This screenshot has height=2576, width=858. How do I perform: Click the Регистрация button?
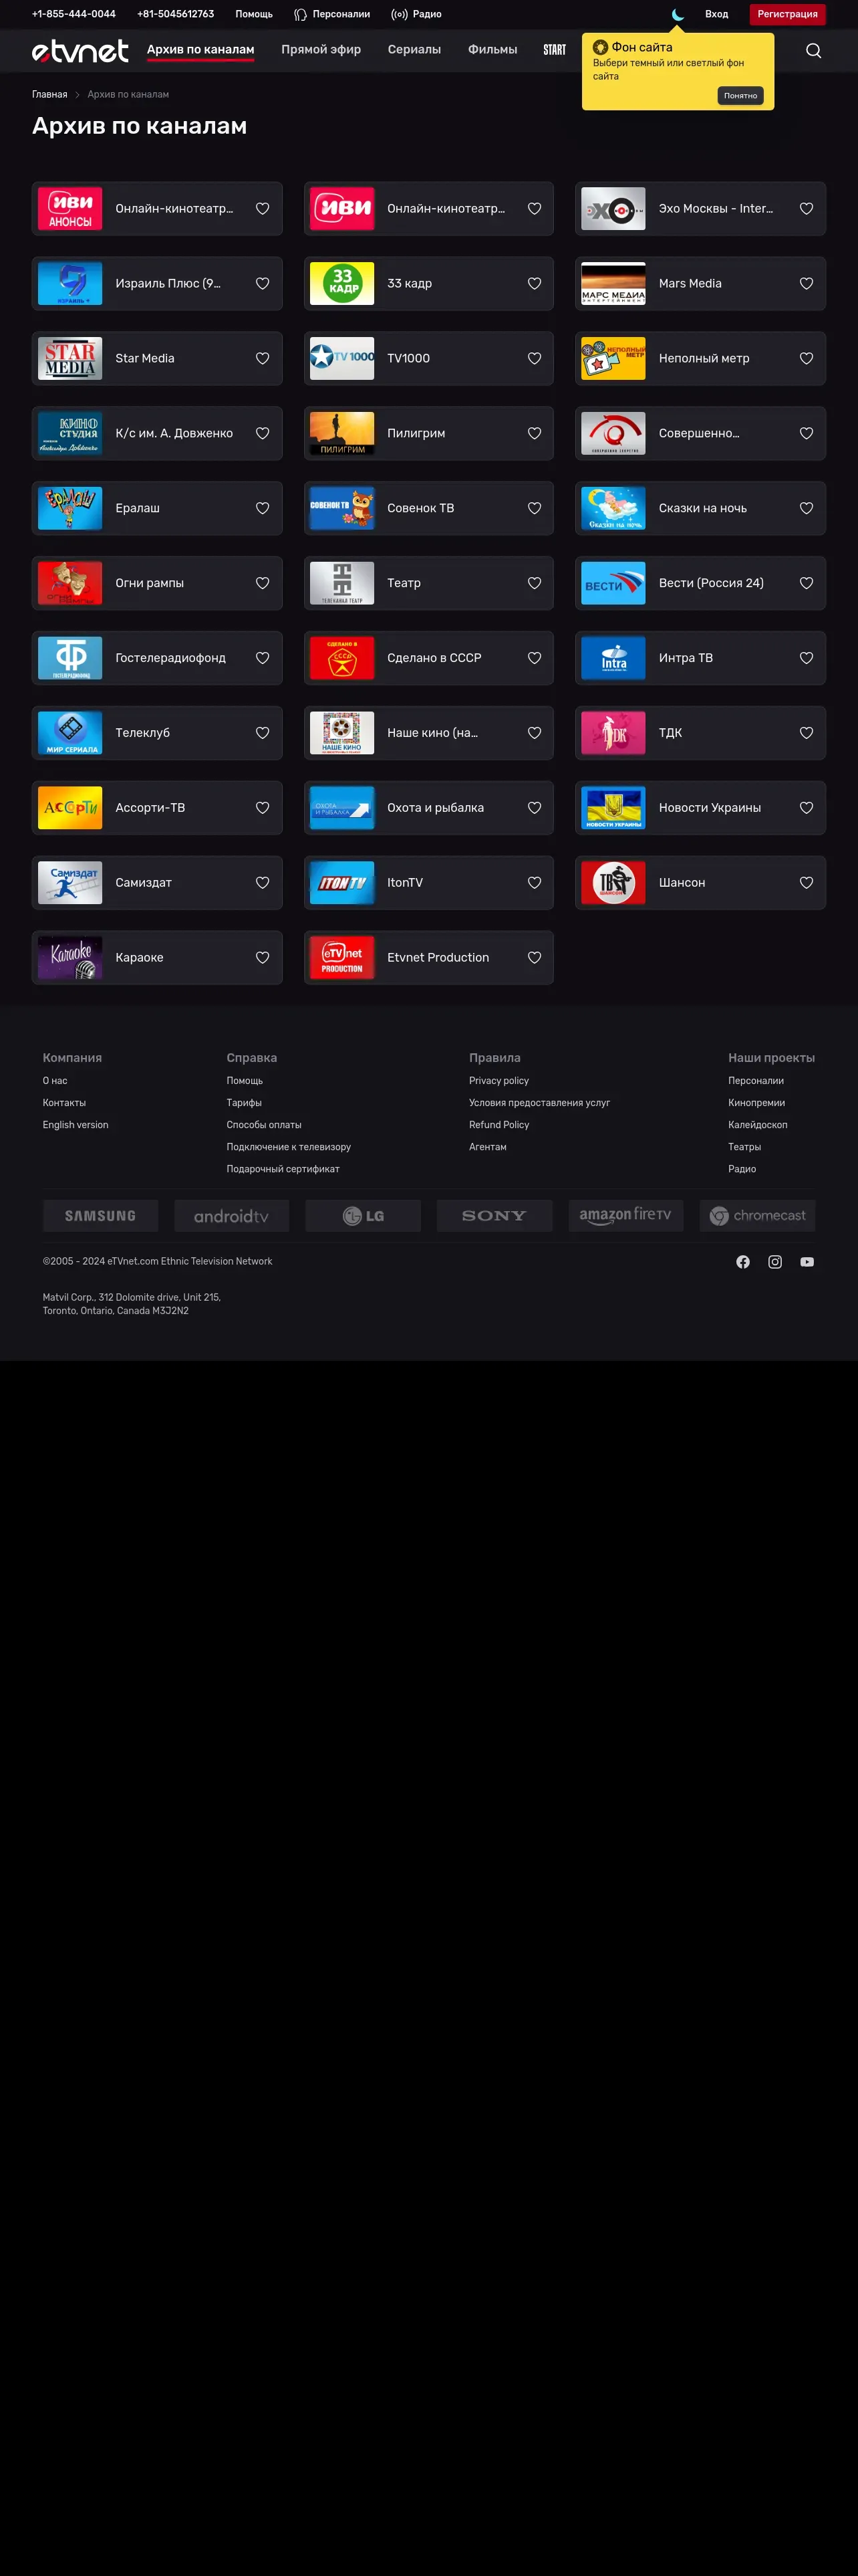coord(787,14)
